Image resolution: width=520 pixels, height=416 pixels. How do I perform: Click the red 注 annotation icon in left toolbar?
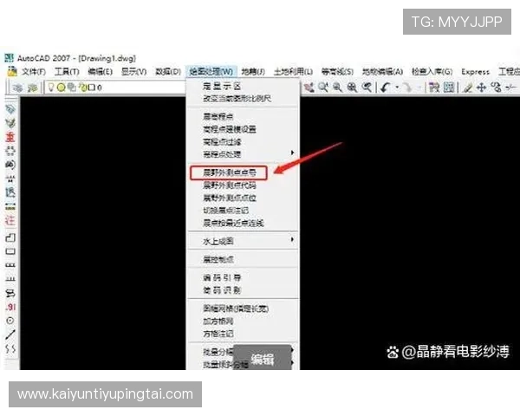tap(10, 220)
